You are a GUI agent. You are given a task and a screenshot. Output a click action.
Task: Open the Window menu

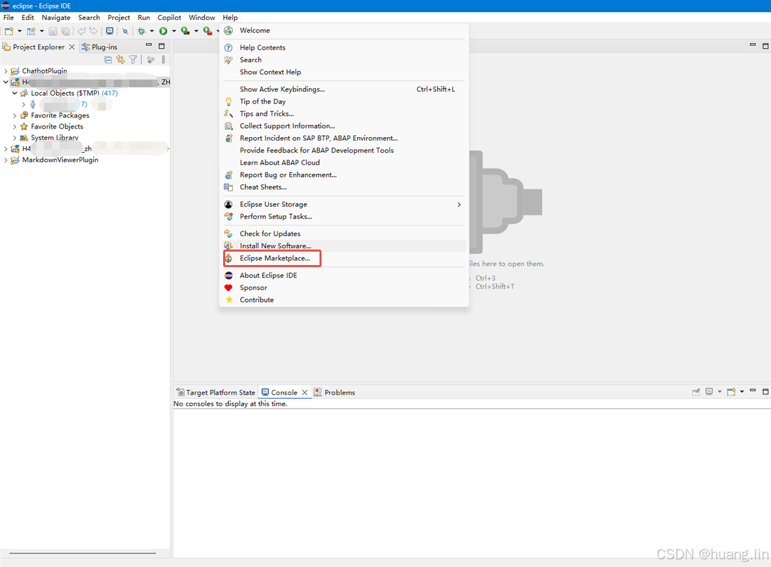coord(202,17)
